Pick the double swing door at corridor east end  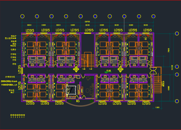pyautogui.click(x=153, y=71)
